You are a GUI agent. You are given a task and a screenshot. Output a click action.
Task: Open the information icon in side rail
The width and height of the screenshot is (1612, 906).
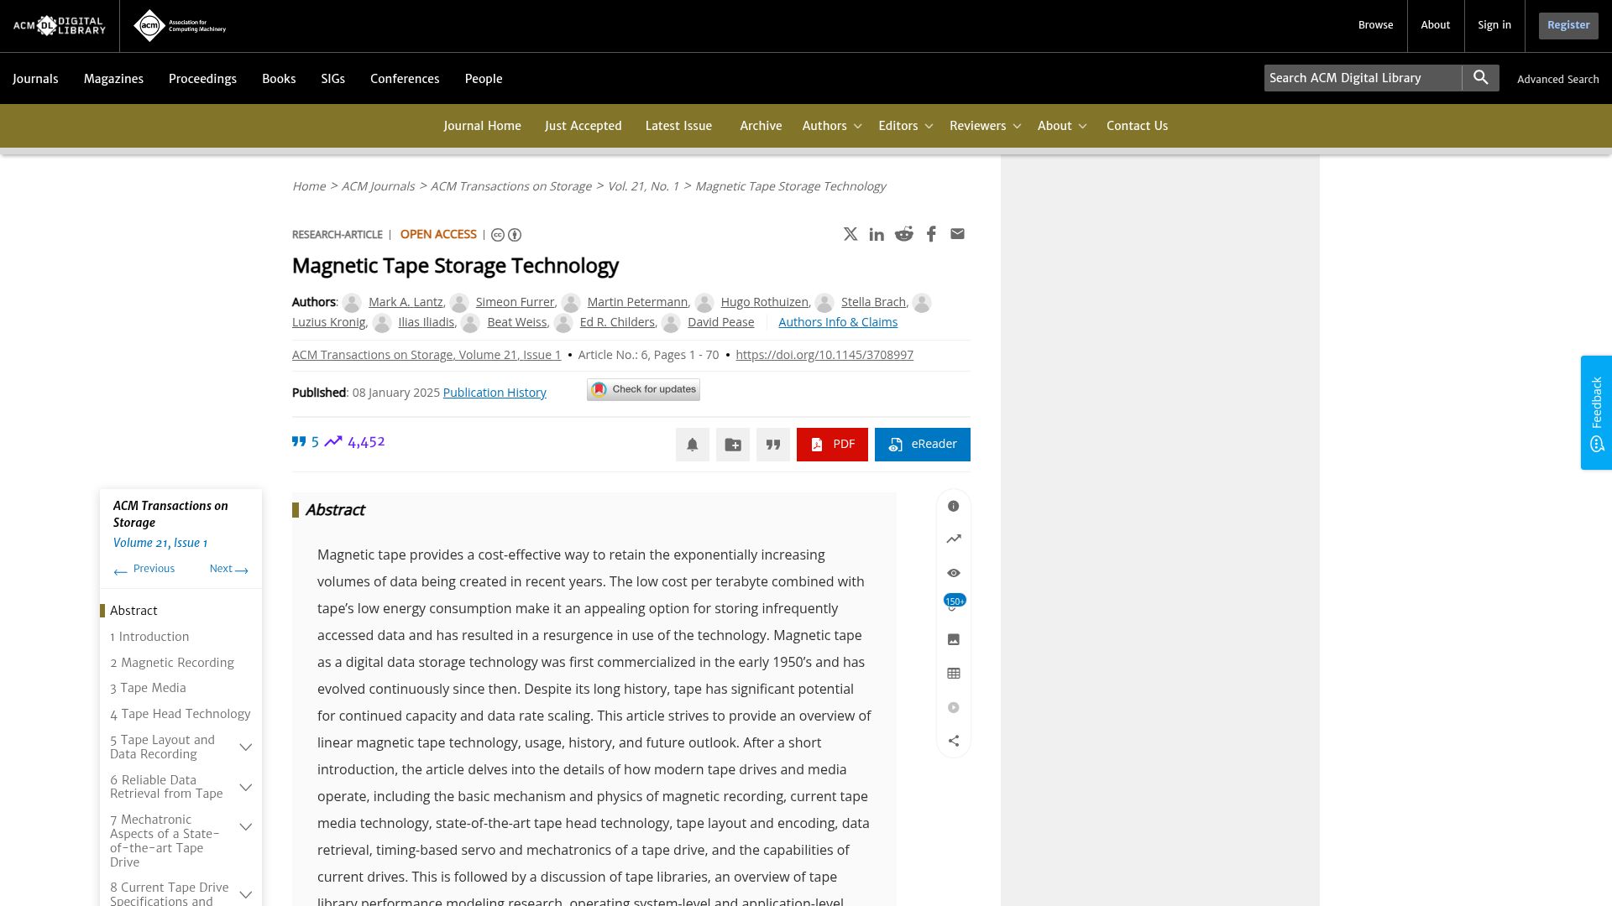(954, 506)
